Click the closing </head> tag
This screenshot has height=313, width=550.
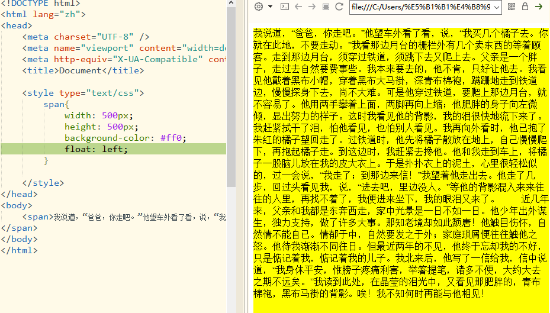pos(20,194)
